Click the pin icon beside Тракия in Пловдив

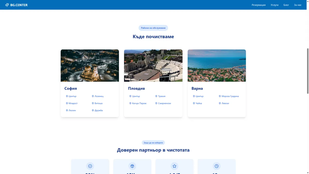156,96
